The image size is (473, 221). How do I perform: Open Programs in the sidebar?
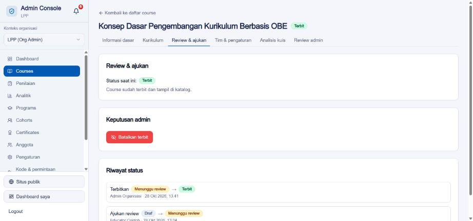pos(42,108)
